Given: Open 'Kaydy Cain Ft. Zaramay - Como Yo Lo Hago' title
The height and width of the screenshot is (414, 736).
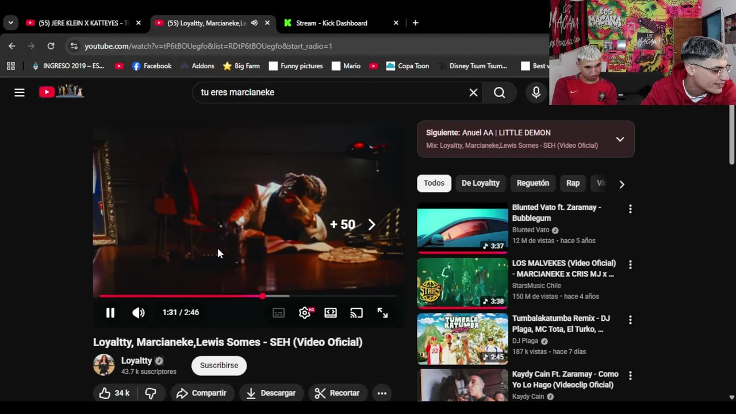Looking at the screenshot, I should [x=565, y=379].
